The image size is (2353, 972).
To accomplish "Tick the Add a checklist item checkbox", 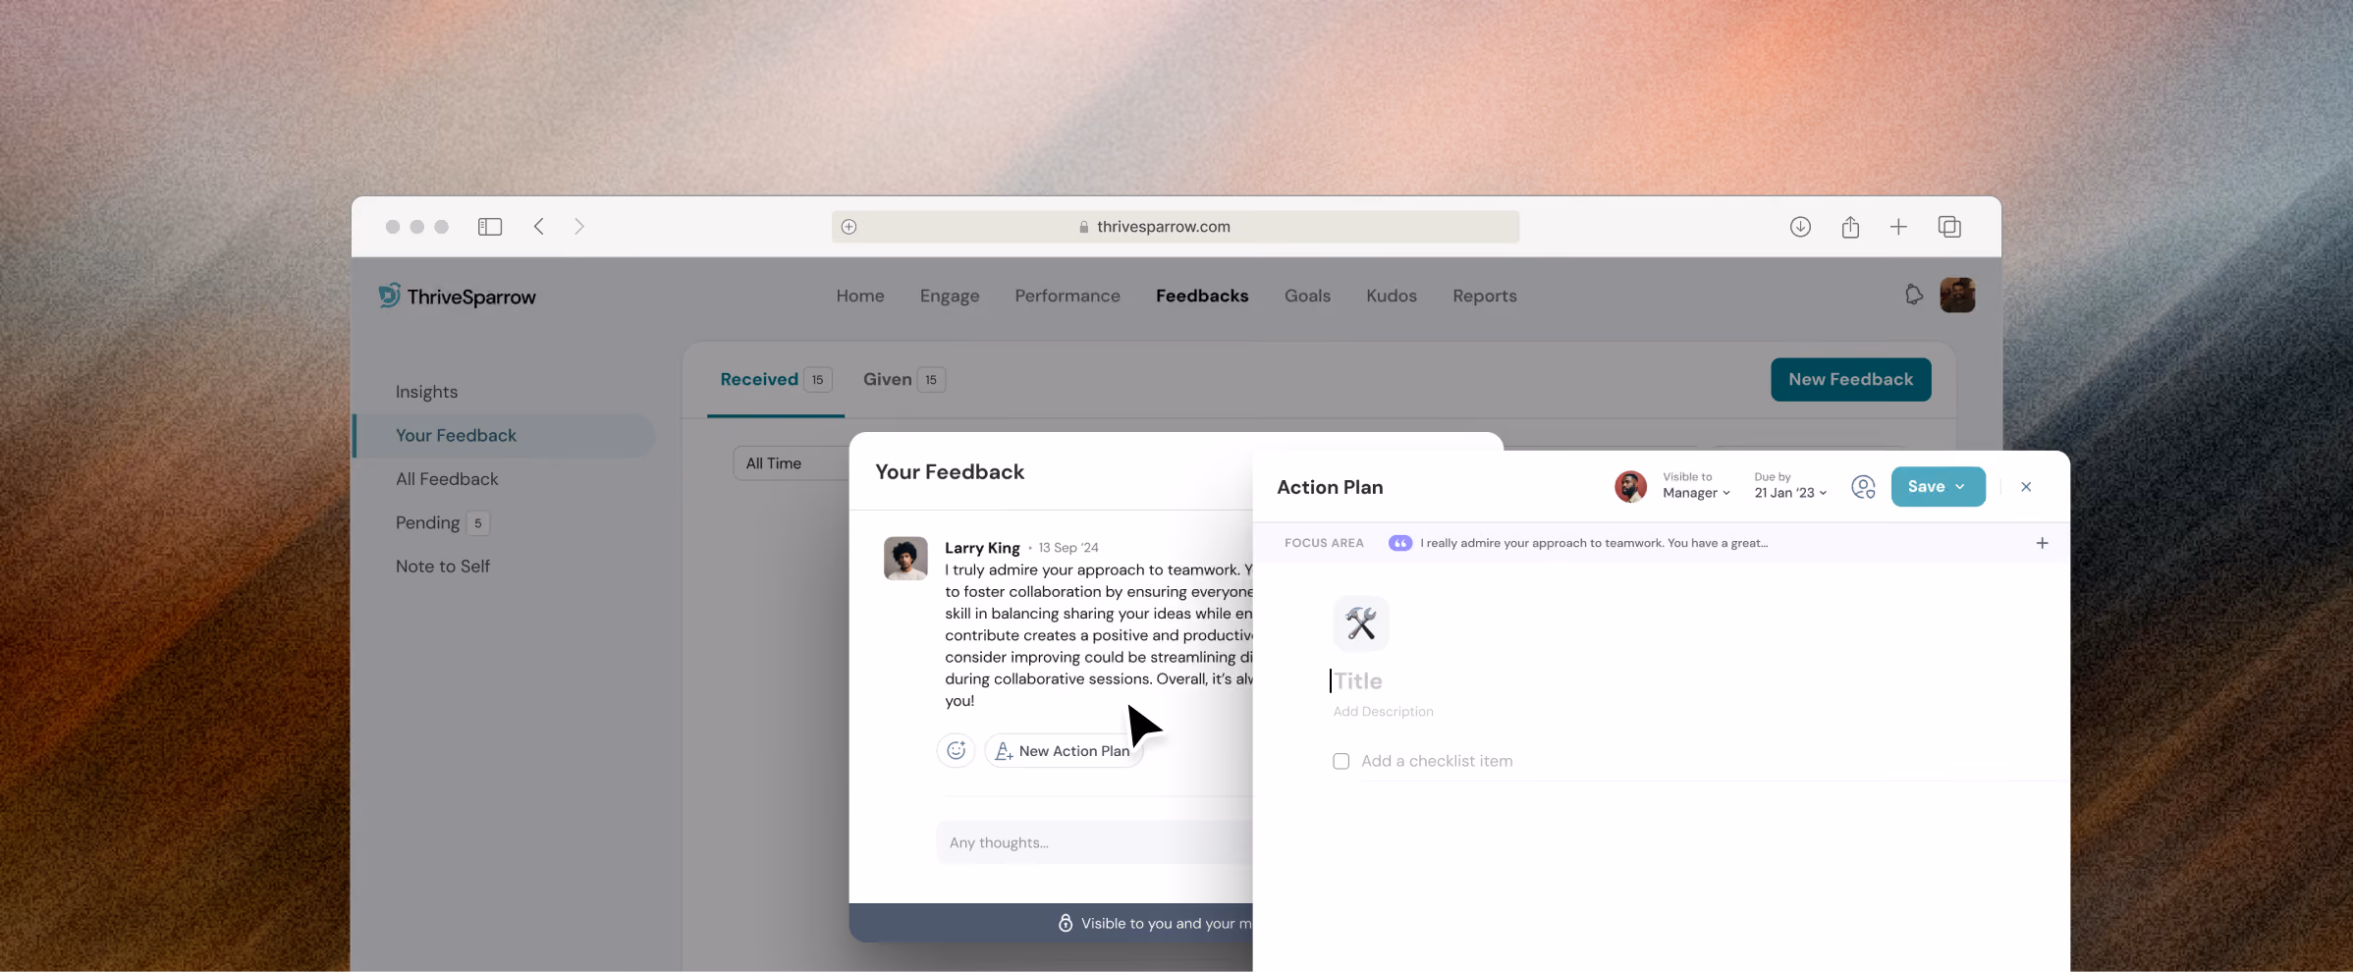I will 1341,761.
